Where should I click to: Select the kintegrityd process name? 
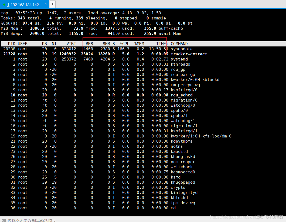pyautogui.click(x=184, y=192)
